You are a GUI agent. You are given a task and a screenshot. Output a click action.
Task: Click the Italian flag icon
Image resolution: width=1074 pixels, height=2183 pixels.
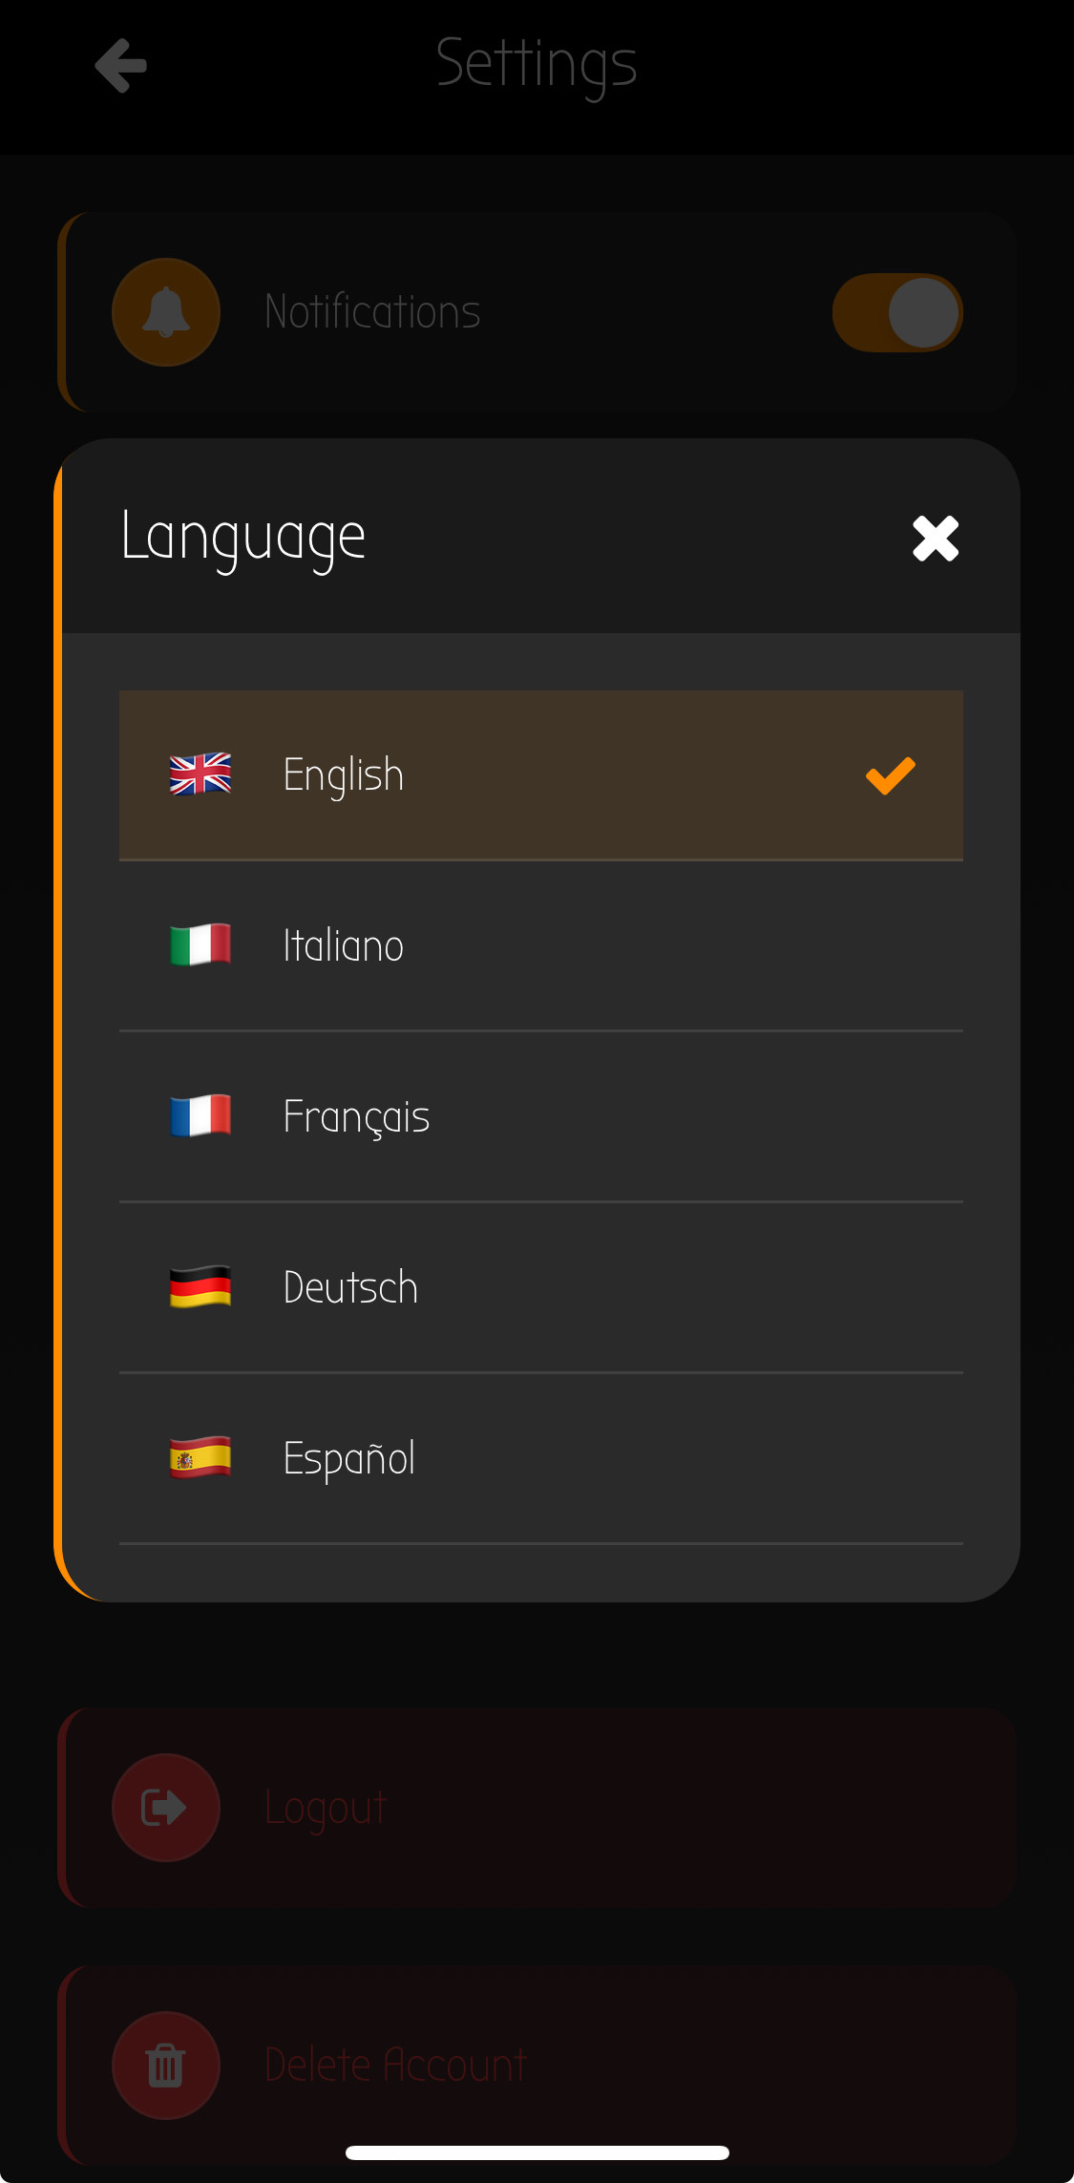(200, 944)
